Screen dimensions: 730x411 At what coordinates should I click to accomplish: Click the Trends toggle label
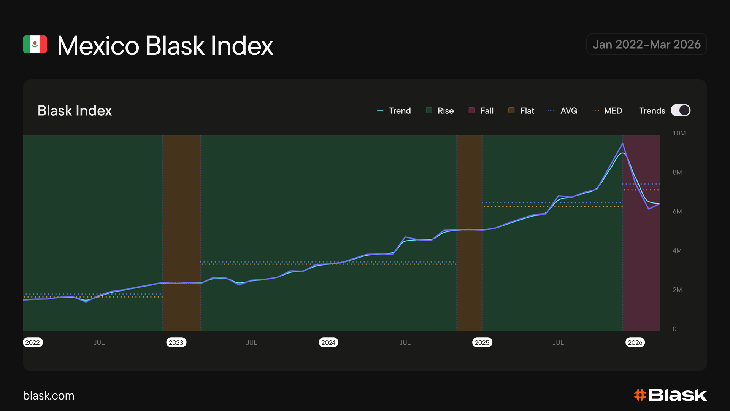point(652,111)
